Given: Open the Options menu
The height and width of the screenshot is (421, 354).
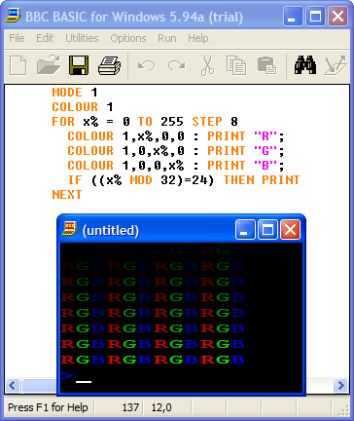Looking at the screenshot, I should 128,38.
